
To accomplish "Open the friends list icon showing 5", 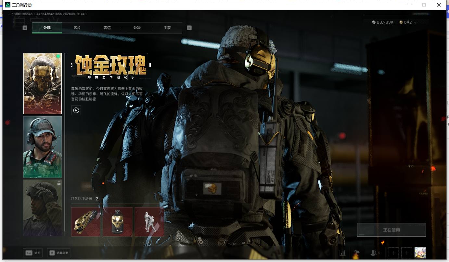I will pos(375,253).
